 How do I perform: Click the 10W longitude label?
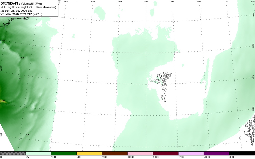click(x=120, y=2)
